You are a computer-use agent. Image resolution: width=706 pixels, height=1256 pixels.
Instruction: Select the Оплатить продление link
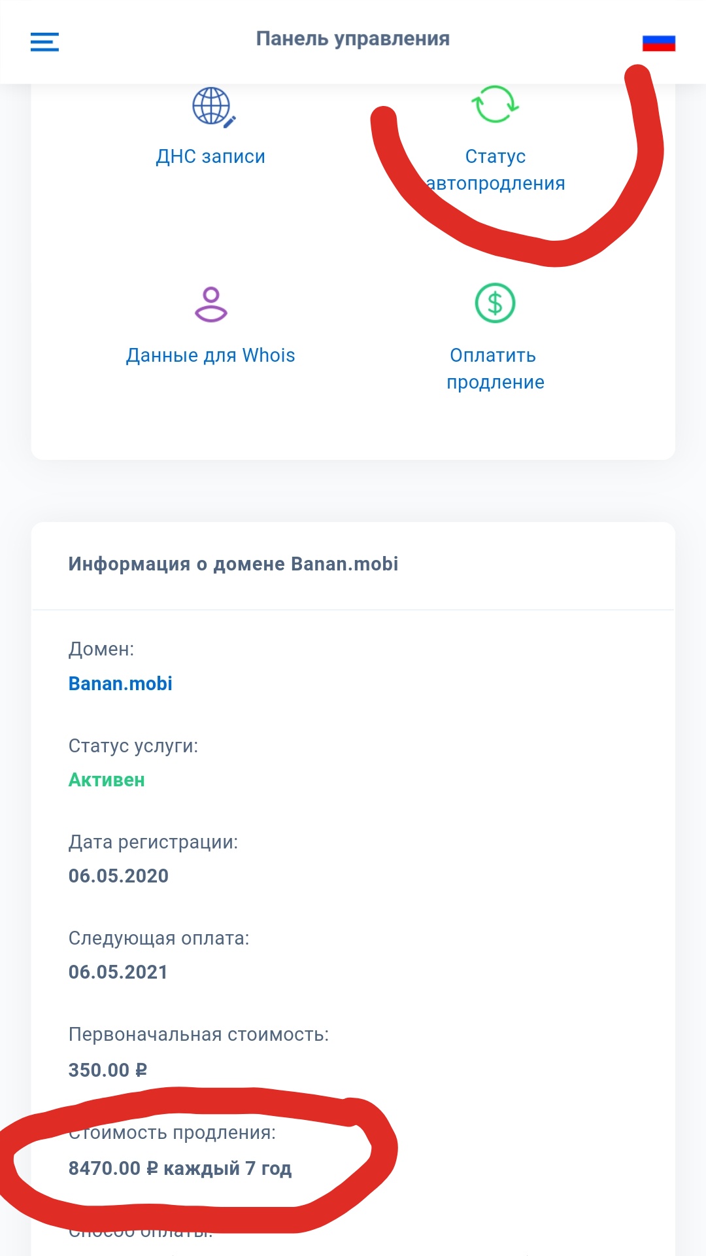point(495,369)
